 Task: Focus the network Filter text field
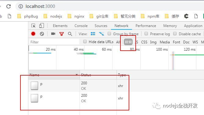54,42
